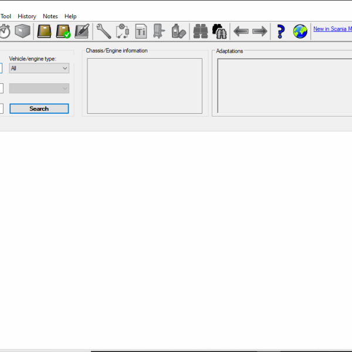
Task: Open the brown book icon
Action: coord(45,31)
